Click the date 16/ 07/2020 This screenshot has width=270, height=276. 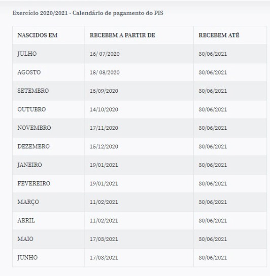[105, 54]
